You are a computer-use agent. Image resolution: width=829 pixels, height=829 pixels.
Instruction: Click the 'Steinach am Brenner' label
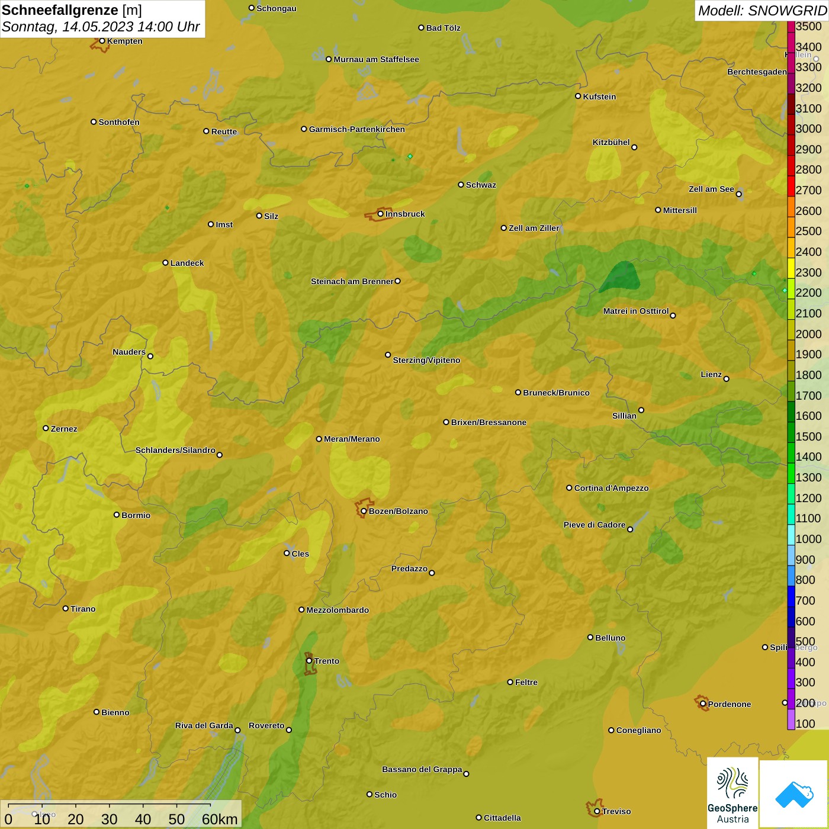click(352, 281)
